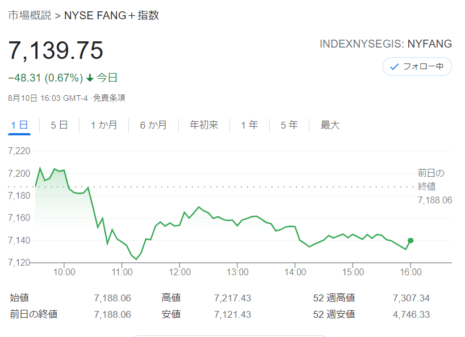This screenshot has width=465, height=337.
Task: Show the 6か月 chart range
Action: (153, 125)
